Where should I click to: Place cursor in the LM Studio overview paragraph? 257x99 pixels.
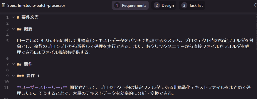[133, 47]
